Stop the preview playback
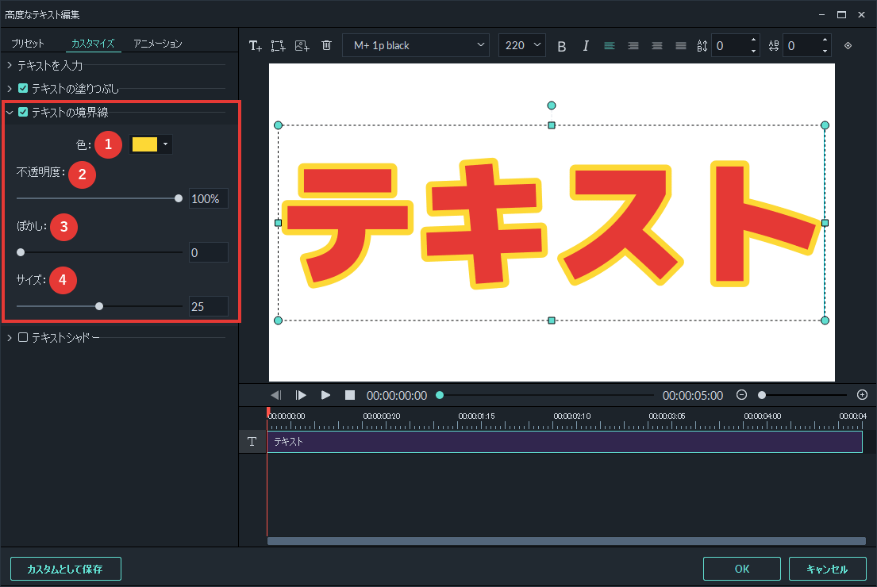 tap(350, 395)
